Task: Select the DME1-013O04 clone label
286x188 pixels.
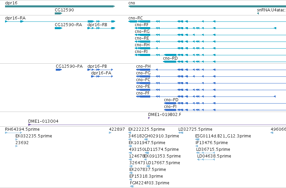Action: [43, 121]
